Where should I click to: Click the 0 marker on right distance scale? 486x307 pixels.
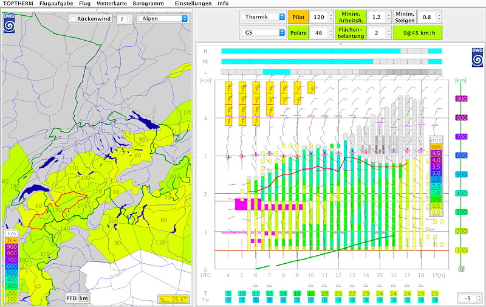point(461,269)
